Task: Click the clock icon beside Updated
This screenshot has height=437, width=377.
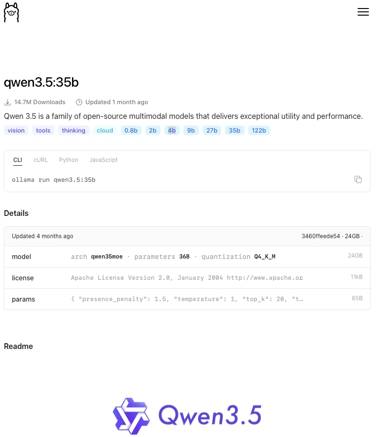Action: point(79,102)
